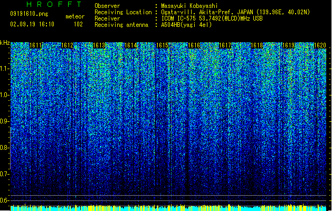Click the Ogata-vill. Akita-Pref. JAPAN location text
The image size is (332, 211).
click(x=235, y=12)
